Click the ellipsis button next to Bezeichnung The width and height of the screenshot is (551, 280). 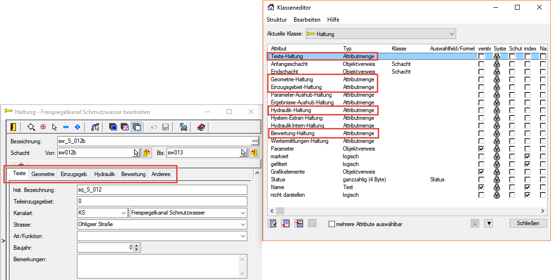(x=255, y=141)
